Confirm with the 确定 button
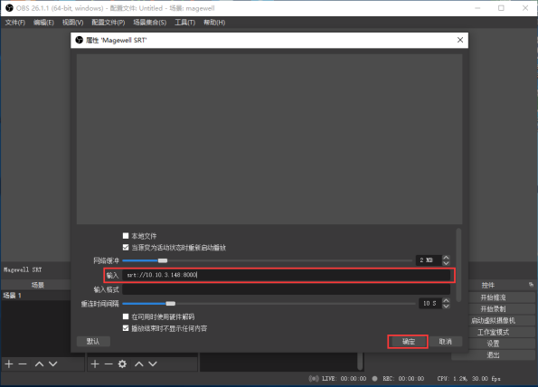This screenshot has height=387, width=538. point(409,342)
